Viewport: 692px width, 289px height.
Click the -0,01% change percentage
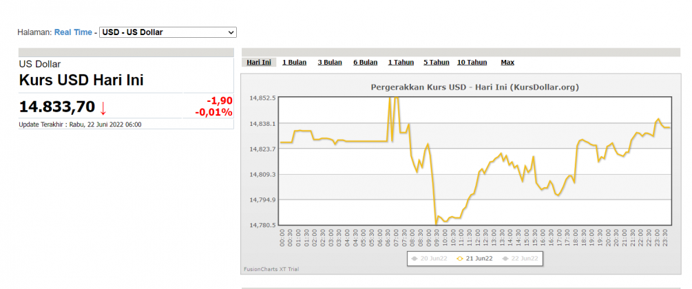[213, 112]
